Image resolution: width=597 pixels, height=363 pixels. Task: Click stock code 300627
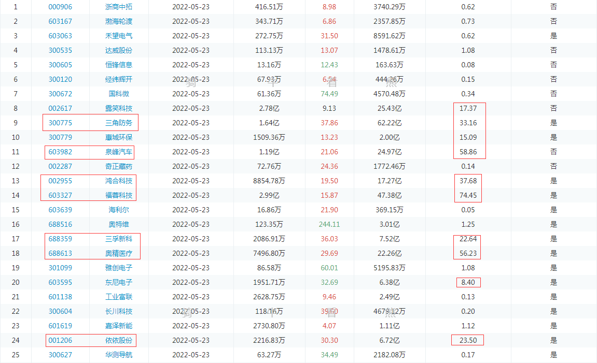click(60, 355)
